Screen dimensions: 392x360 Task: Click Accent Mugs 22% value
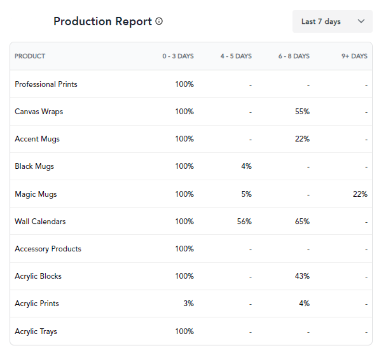[302, 139]
